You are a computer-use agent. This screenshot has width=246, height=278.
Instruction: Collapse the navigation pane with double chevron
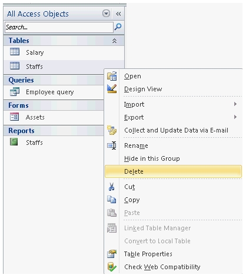[x=118, y=14]
